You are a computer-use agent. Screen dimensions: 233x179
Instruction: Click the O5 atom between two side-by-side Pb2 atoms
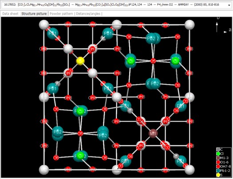(x=80, y=133)
